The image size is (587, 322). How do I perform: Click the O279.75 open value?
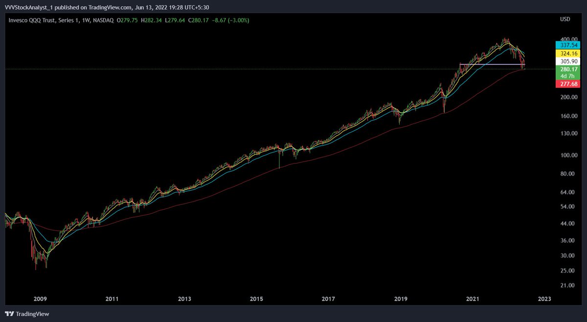coord(126,20)
